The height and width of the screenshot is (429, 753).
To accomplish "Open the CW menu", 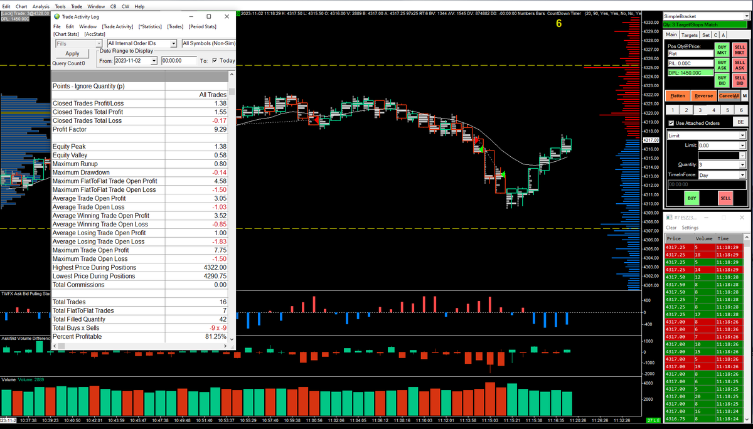I will click(x=125, y=6).
